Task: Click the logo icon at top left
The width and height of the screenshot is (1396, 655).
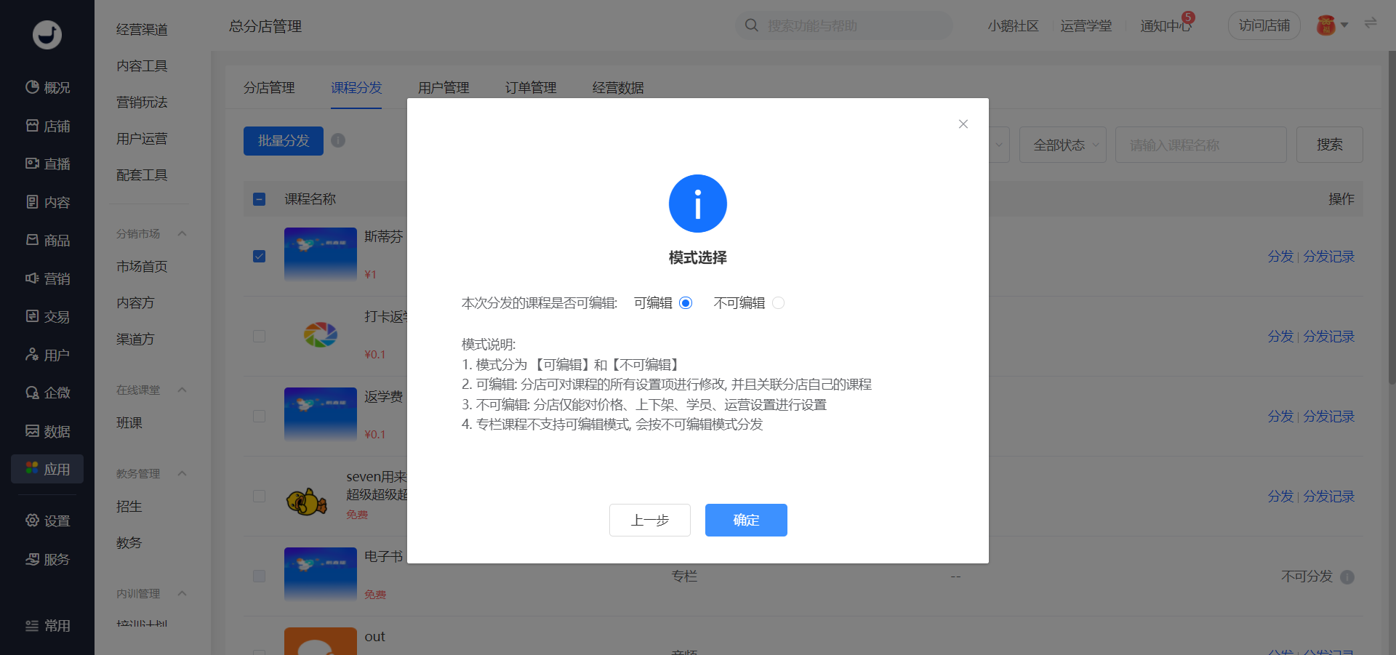Action: click(x=47, y=34)
